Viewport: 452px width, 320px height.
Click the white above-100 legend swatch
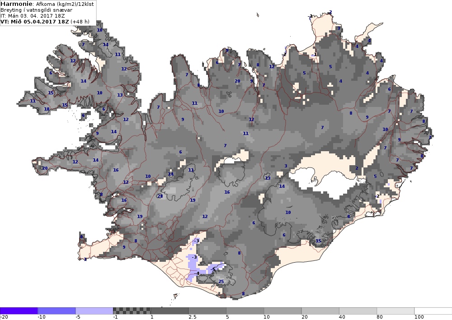[x=433, y=311]
